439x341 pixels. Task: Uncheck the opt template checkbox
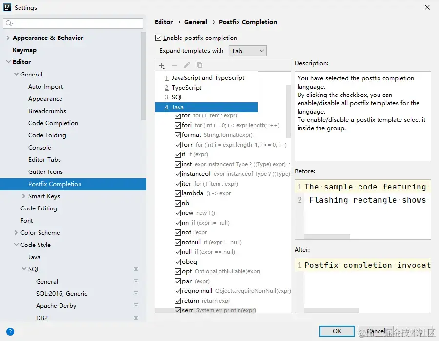click(x=178, y=271)
